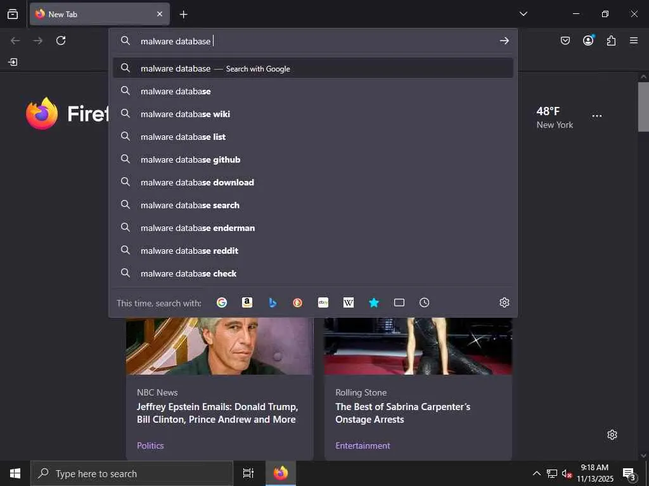Image resolution: width=649 pixels, height=486 pixels.
Task: Click the page vertical scrollbar thumb
Action: tap(643, 106)
